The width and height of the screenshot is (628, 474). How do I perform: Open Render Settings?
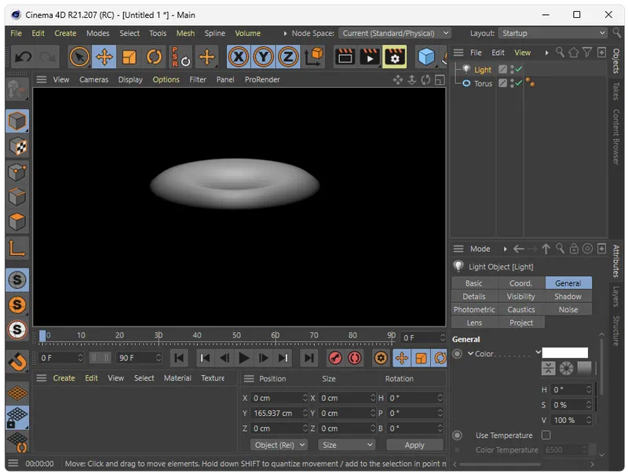click(x=395, y=57)
